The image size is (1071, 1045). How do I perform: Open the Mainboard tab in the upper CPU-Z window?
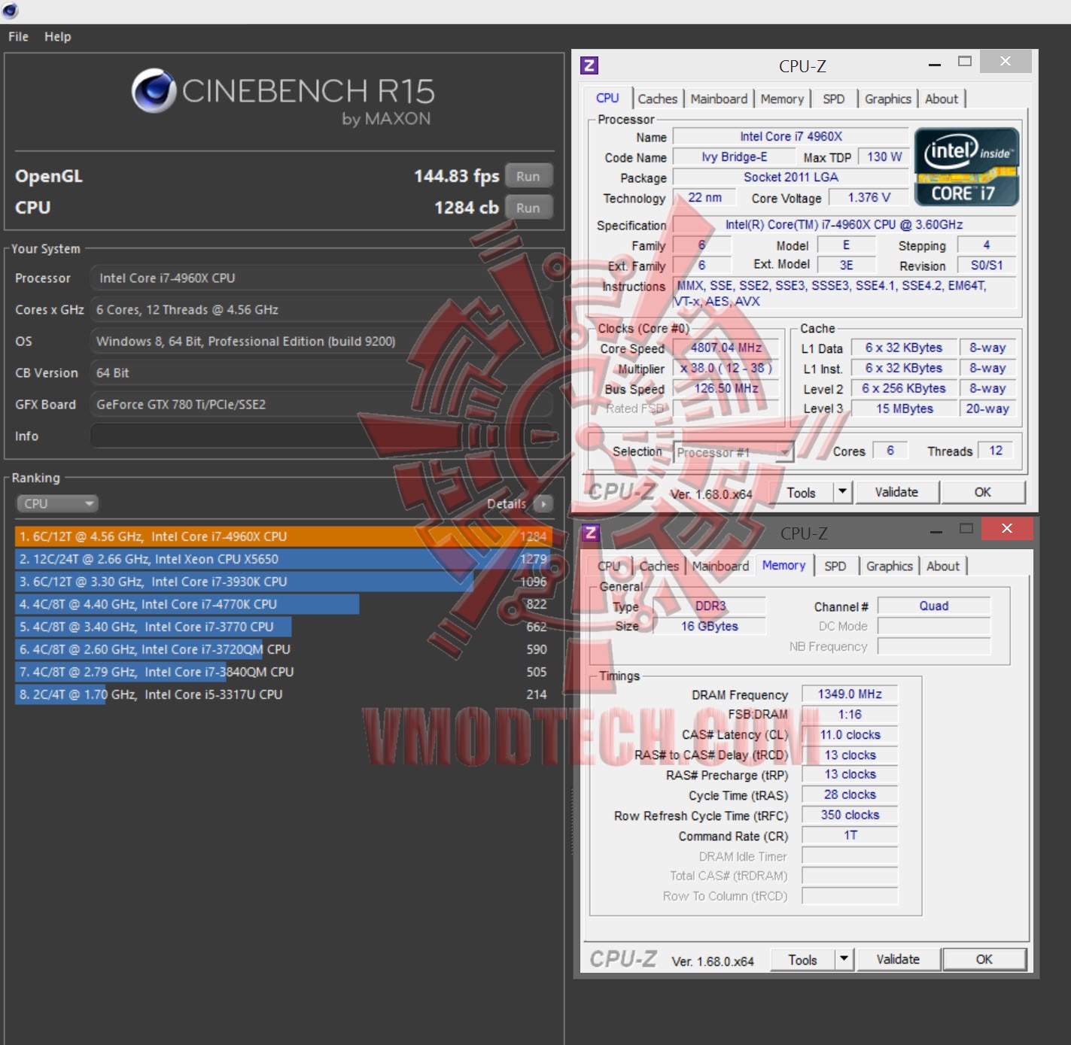click(x=719, y=99)
